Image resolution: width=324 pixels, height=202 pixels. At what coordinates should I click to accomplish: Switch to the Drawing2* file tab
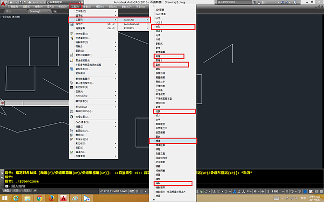[x=39, y=11]
